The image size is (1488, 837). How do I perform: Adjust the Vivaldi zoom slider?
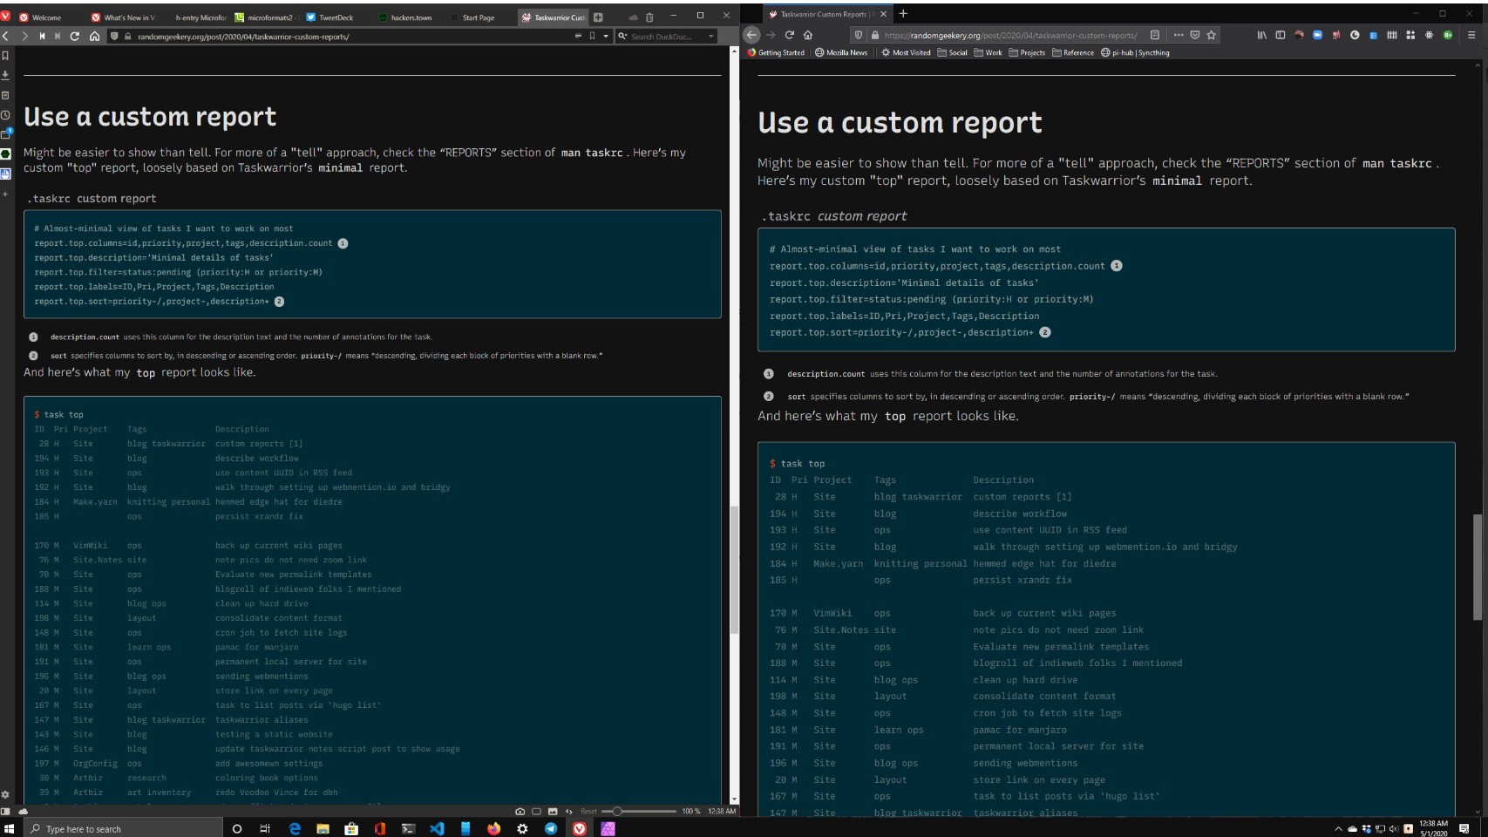click(x=639, y=811)
